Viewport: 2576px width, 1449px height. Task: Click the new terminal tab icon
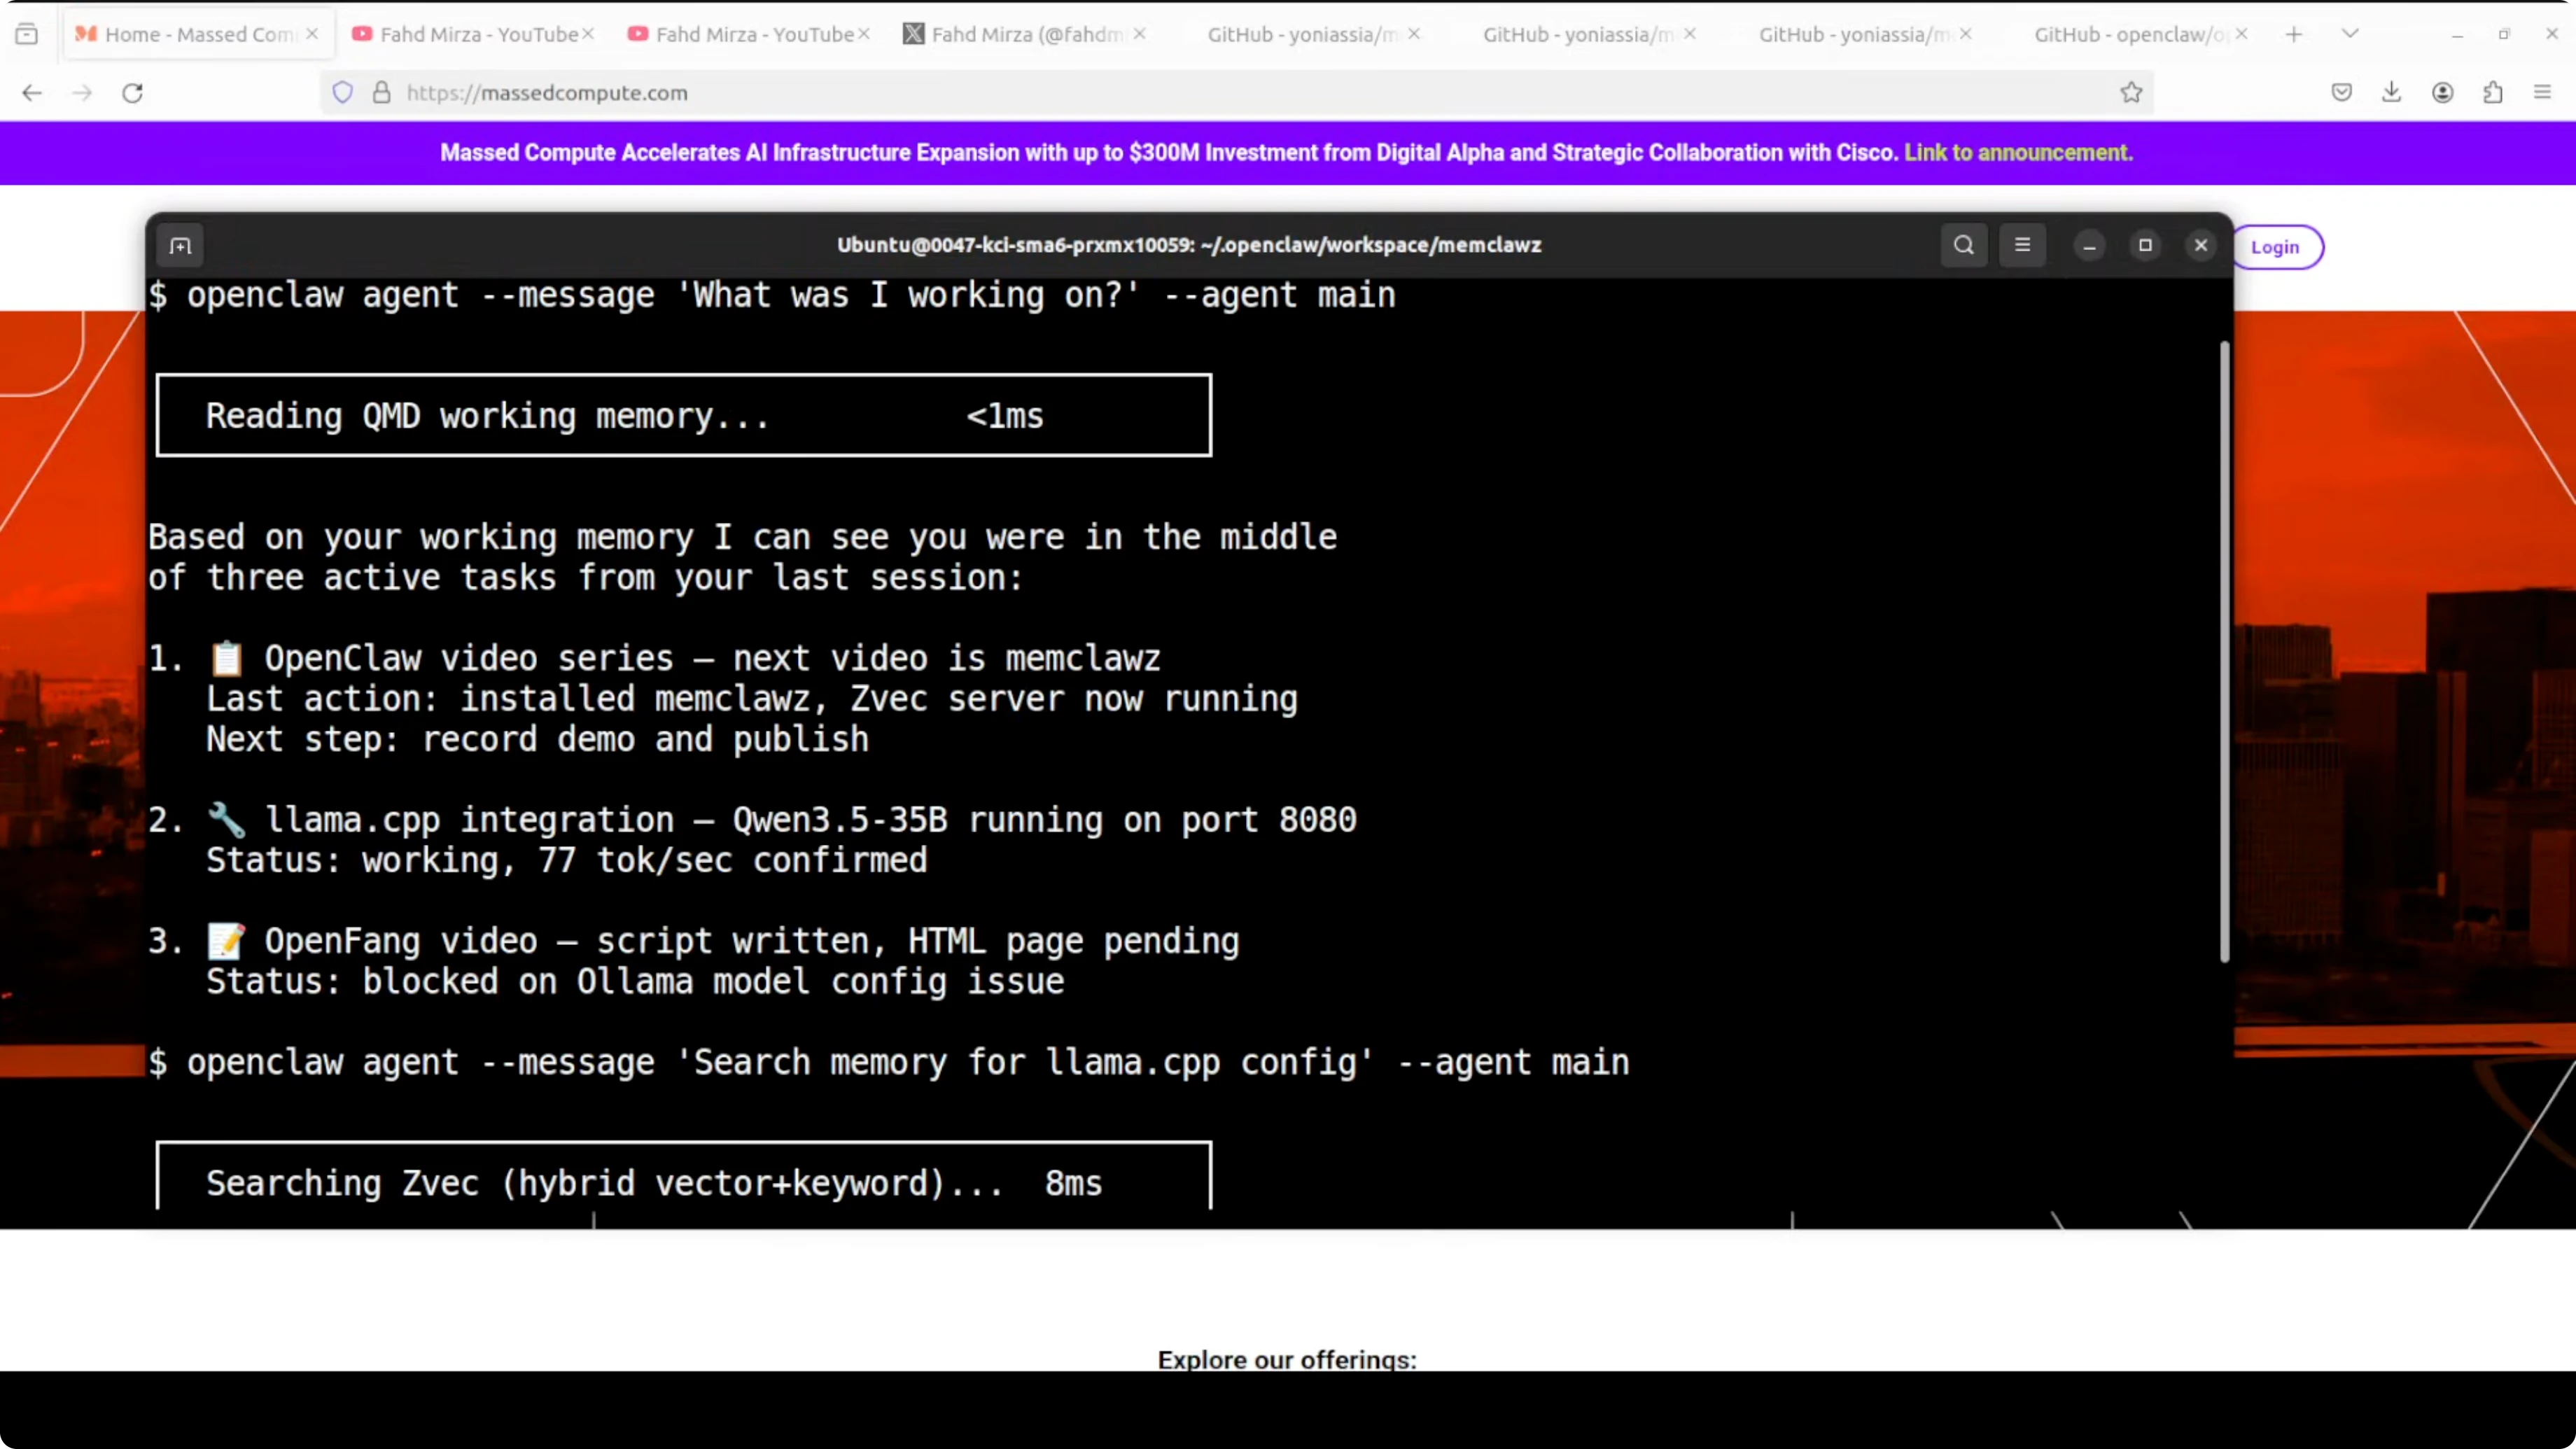[x=180, y=246]
